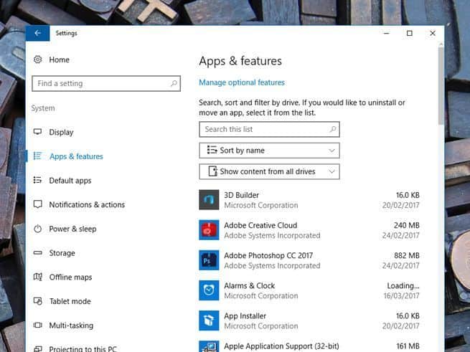Open Notifications & actions settings
The height and width of the screenshot is (352, 470).
[87, 205]
